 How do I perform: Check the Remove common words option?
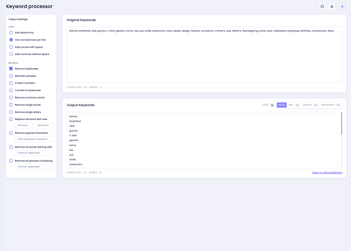point(11,97)
